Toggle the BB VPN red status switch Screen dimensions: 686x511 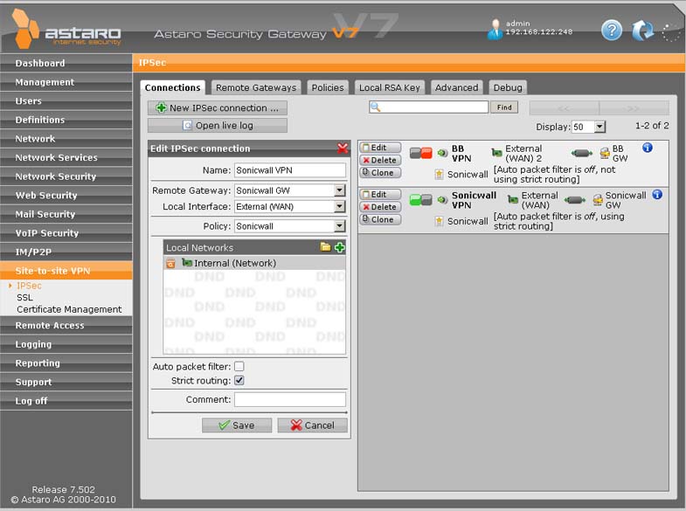pyautogui.click(x=421, y=153)
